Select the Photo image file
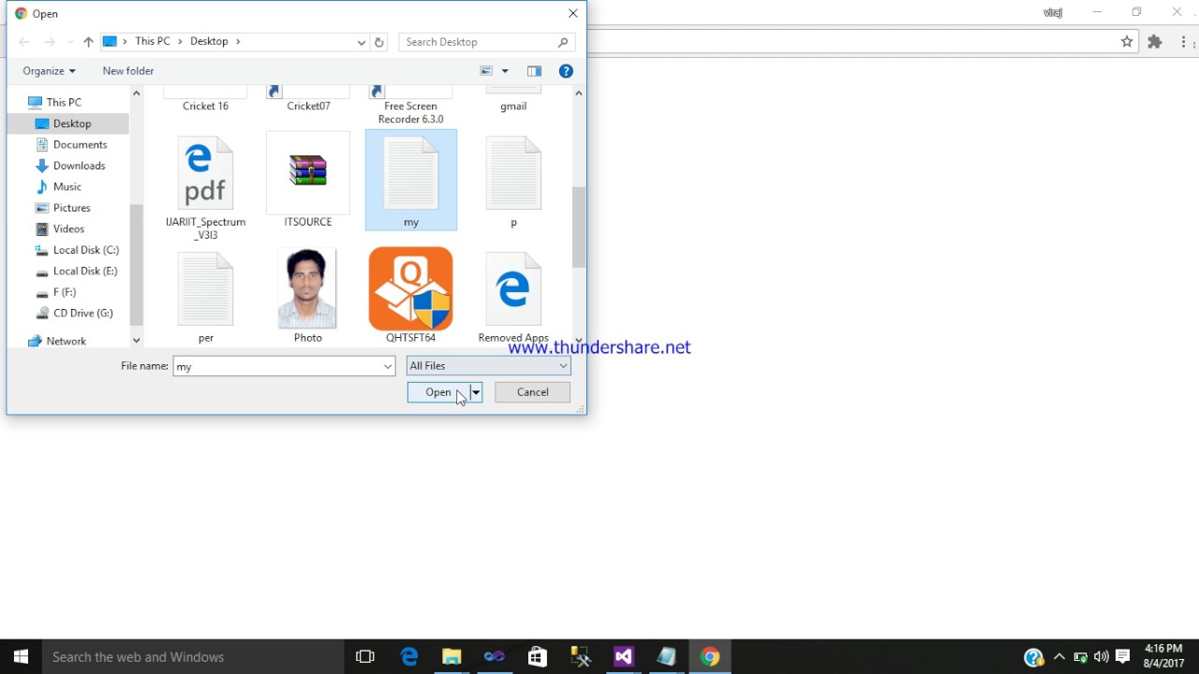The width and height of the screenshot is (1199, 674). (x=308, y=297)
